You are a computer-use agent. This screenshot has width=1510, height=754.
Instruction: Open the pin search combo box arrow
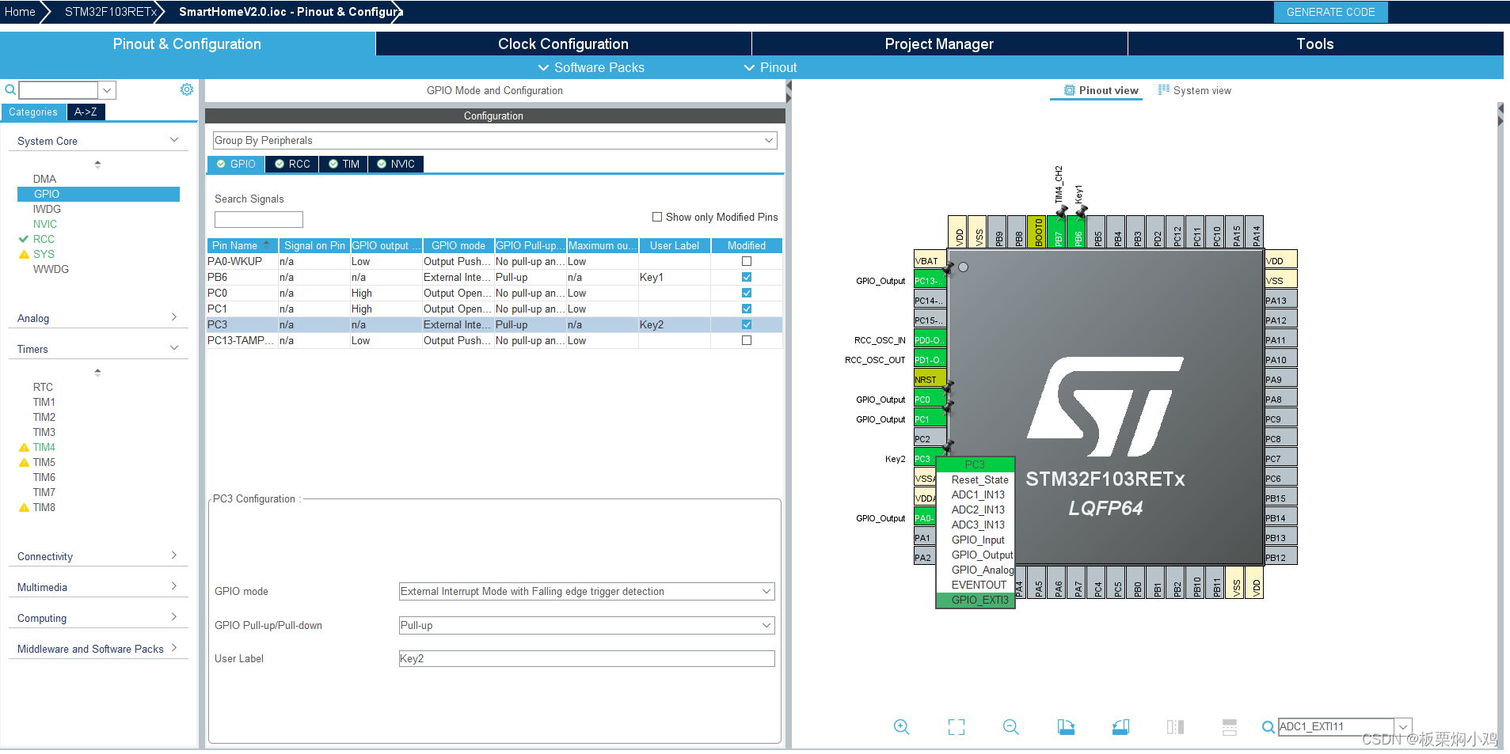tap(1403, 726)
